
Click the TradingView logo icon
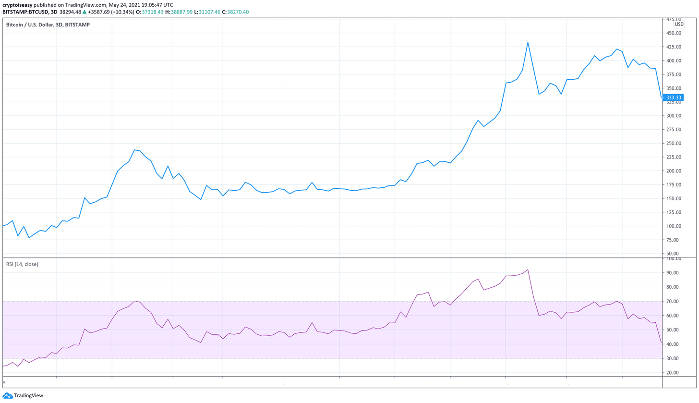(x=7, y=395)
